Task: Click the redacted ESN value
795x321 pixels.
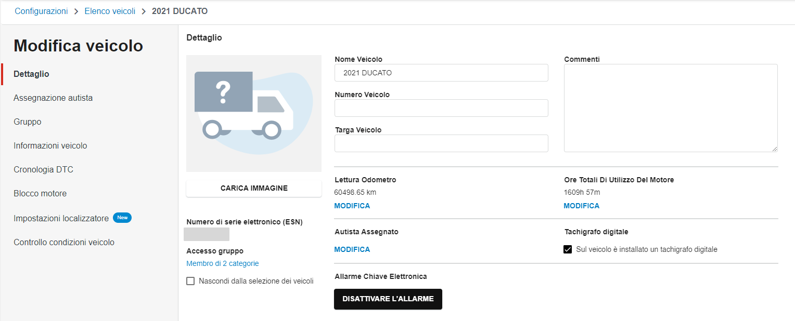Action: (207, 234)
